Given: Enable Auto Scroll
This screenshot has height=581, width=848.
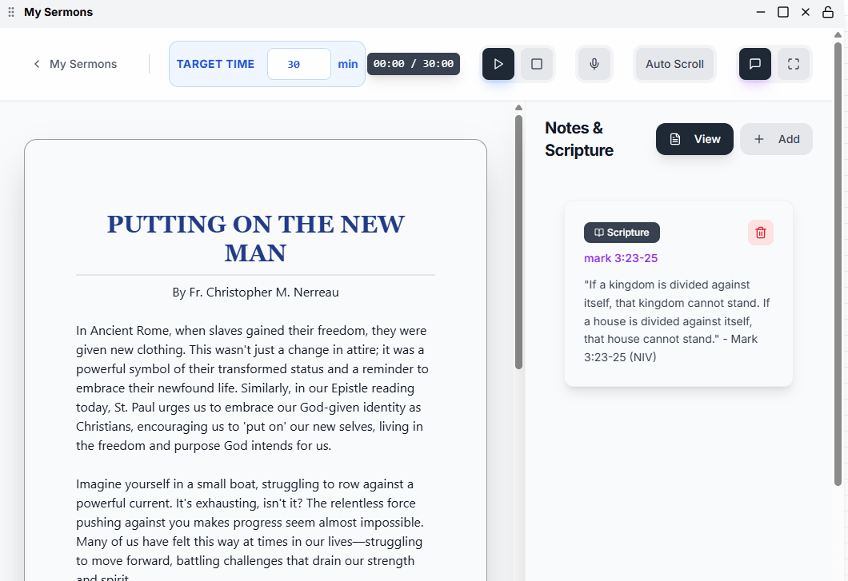Looking at the screenshot, I should coord(674,64).
